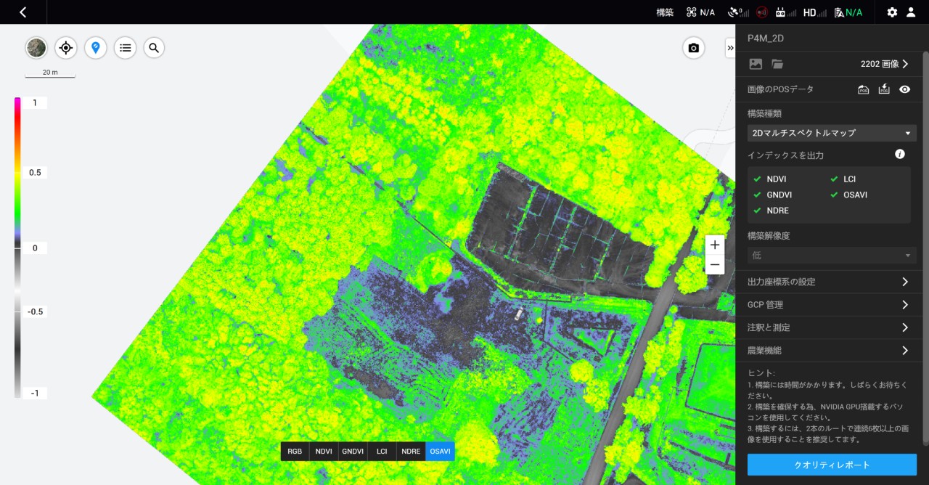The width and height of the screenshot is (929, 485).
Task: Open settings gear in top bar
Action: point(892,12)
